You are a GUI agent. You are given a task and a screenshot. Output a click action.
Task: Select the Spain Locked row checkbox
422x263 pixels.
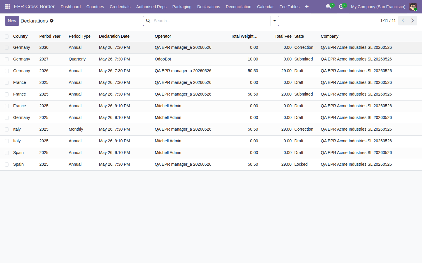pyautogui.click(x=7, y=165)
